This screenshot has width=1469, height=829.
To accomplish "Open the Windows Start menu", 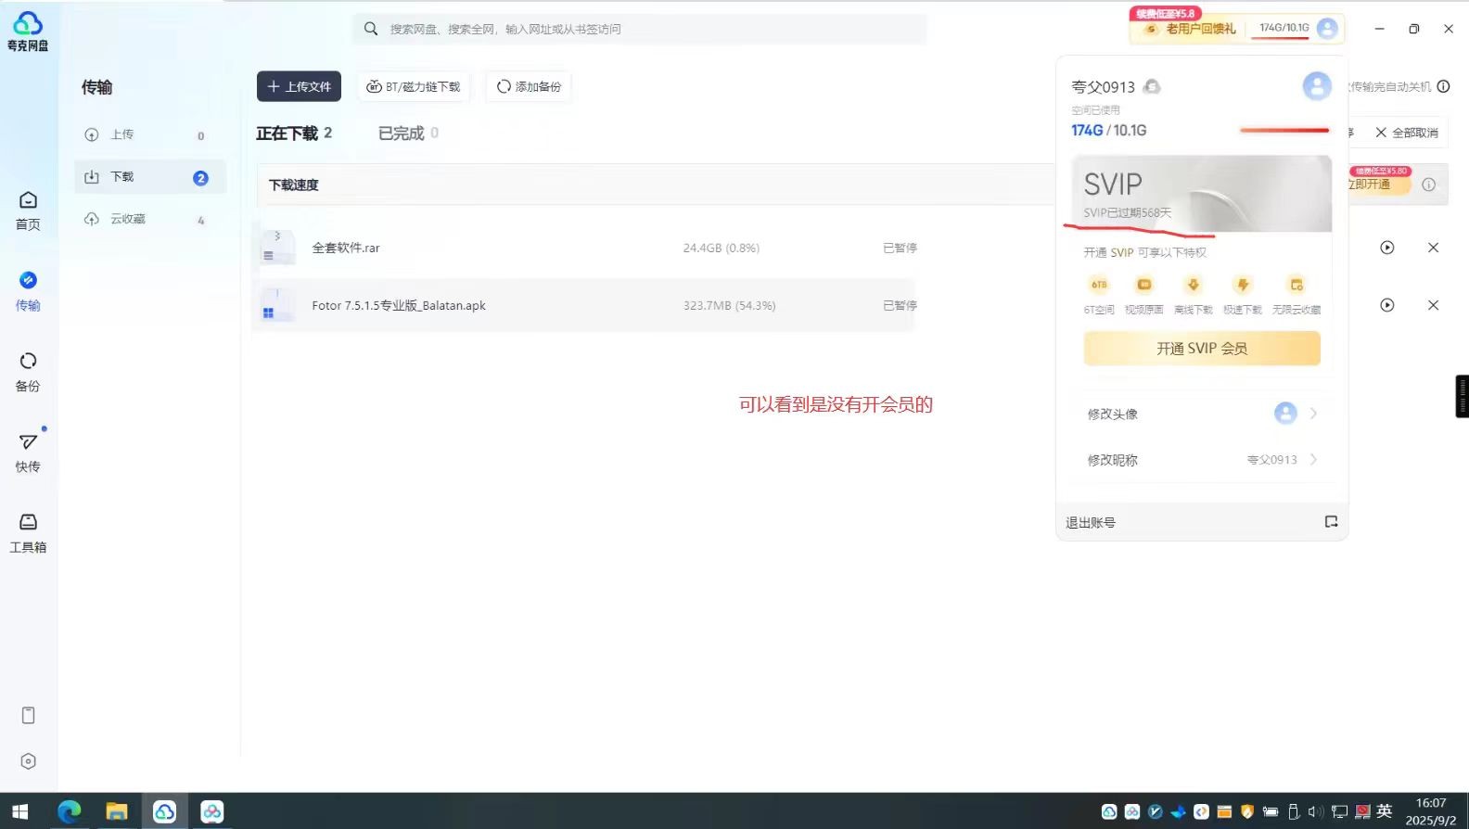I will point(19,811).
